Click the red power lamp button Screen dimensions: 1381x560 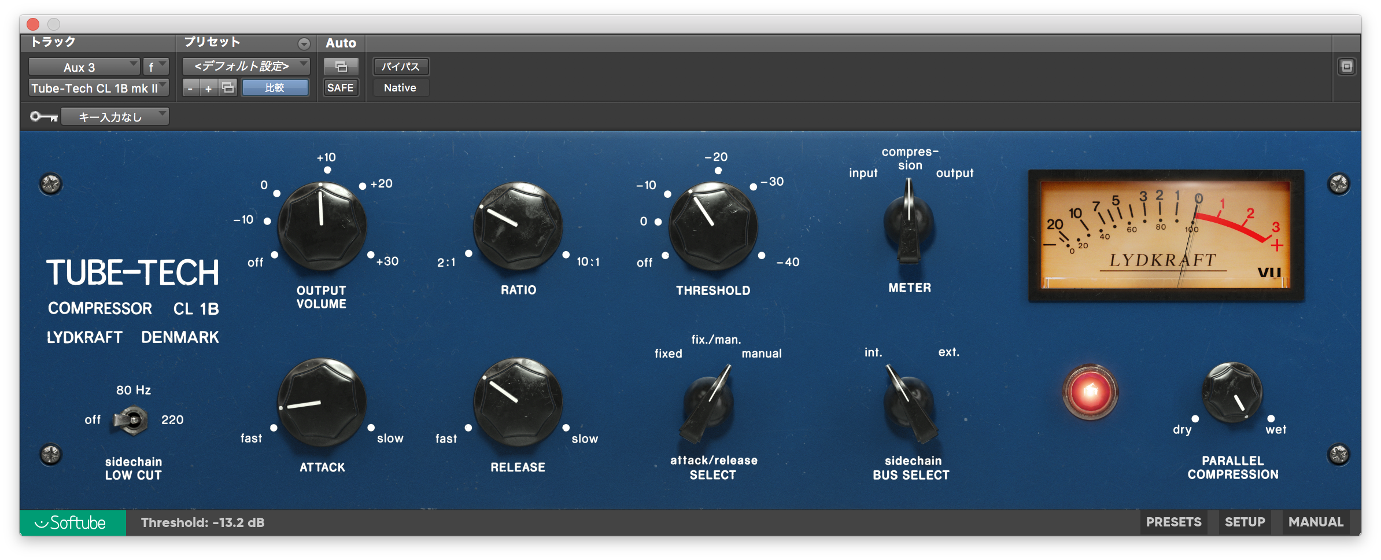[1090, 392]
